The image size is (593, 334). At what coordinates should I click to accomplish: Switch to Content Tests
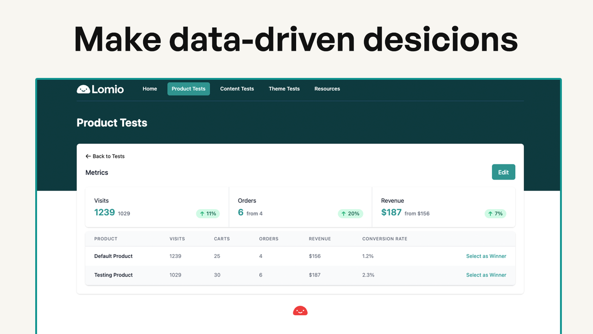point(237,89)
